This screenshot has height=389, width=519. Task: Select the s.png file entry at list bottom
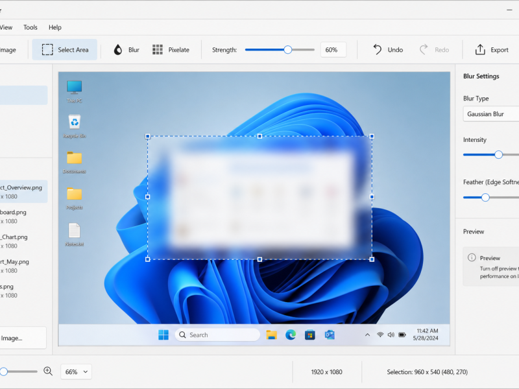pos(23,290)
